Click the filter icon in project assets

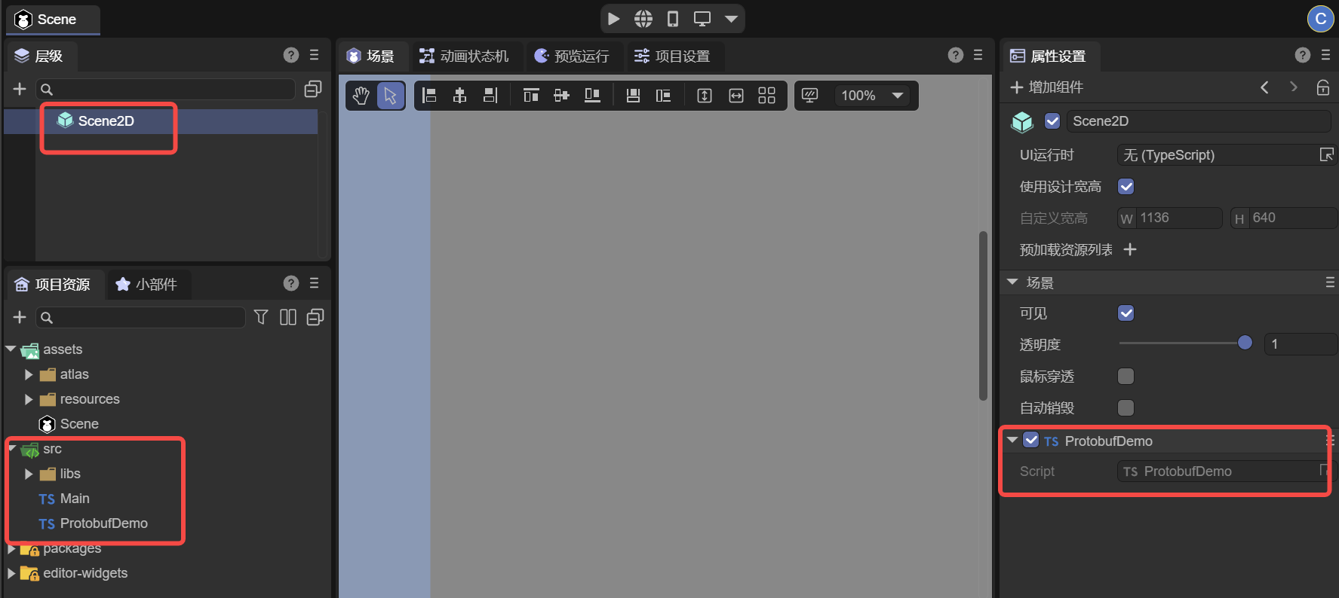261,317
